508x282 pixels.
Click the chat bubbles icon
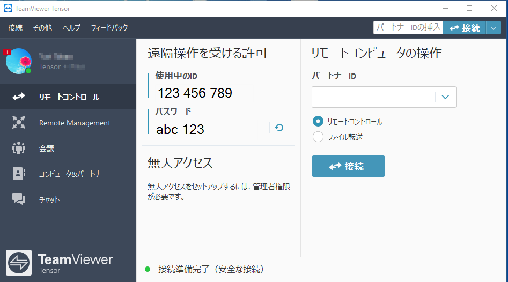pyautogui.click(x=19, y=199)
